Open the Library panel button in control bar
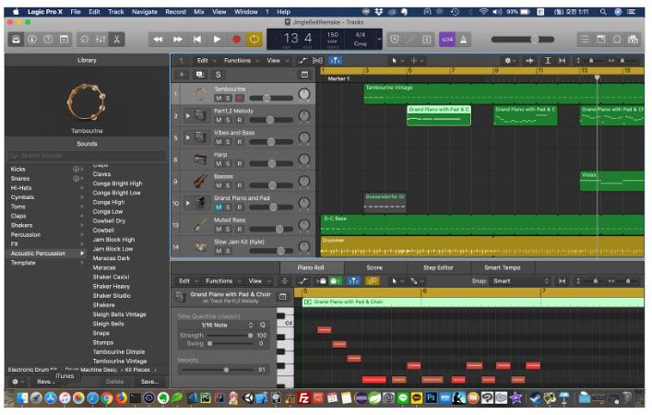 tap(16, 40)
